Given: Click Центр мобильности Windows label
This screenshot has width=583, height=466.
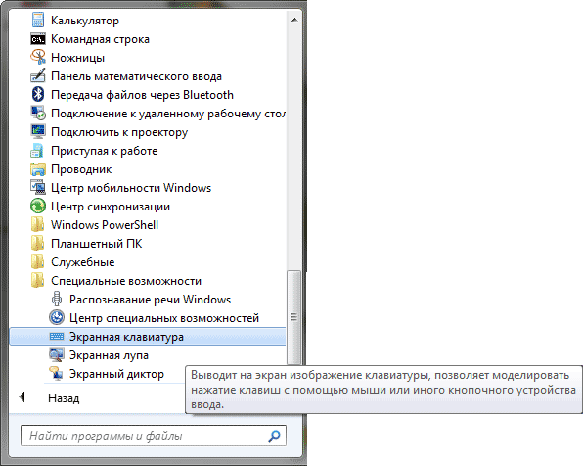Looking at the screenshot, I should pyautogui.click(x=131, y=188).
